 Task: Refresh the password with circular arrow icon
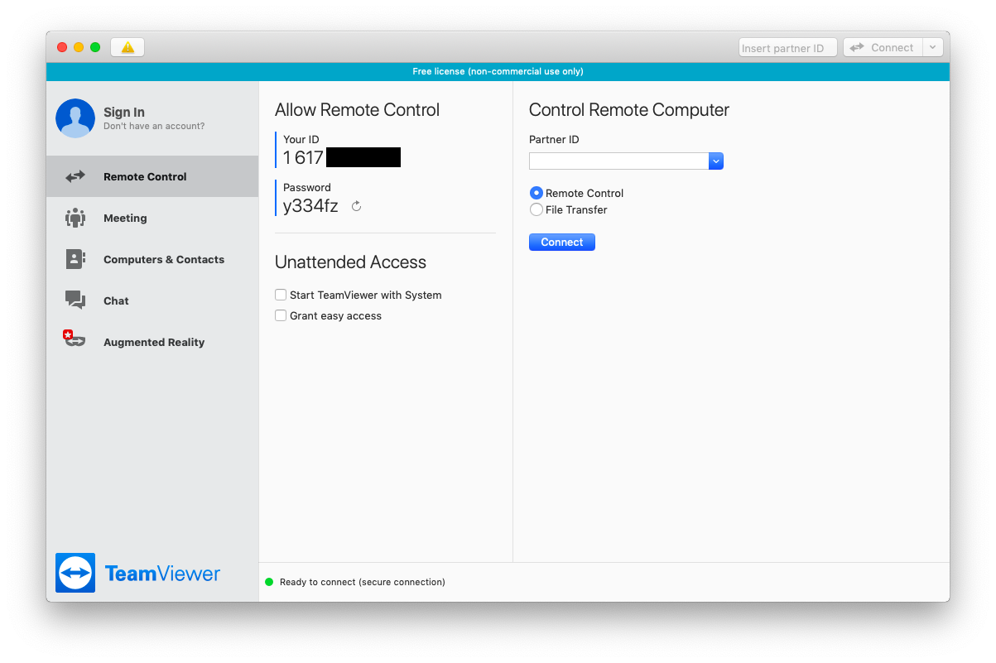click(357, 206)
